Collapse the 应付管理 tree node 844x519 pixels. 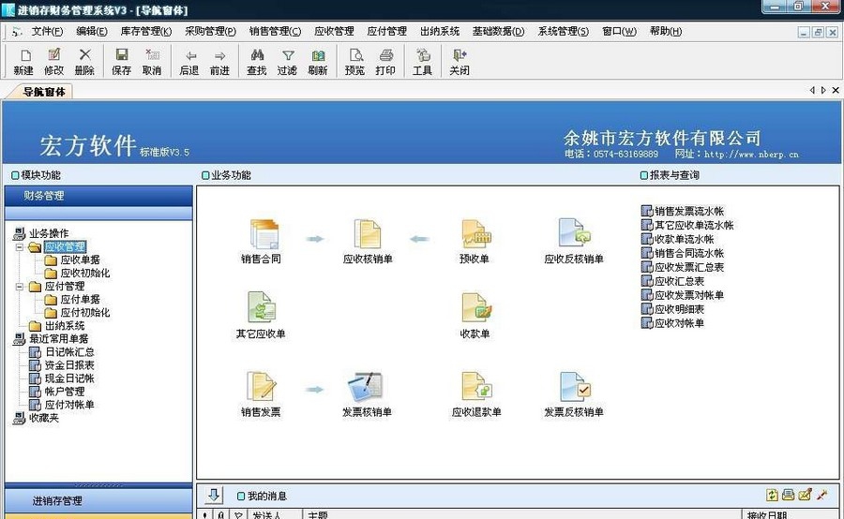coord(20,287)
